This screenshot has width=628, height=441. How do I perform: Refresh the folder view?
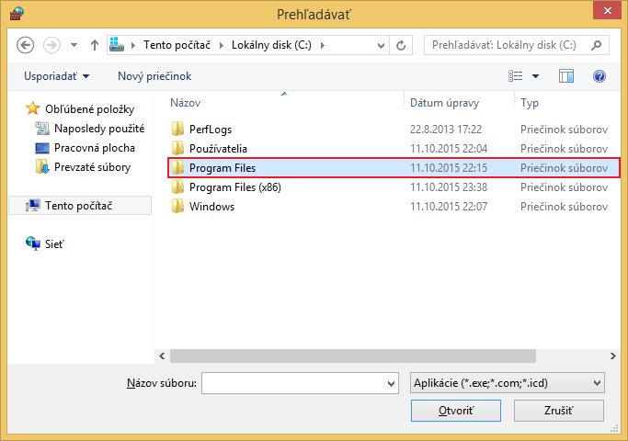pyautogui.click(x=401, y=45)
